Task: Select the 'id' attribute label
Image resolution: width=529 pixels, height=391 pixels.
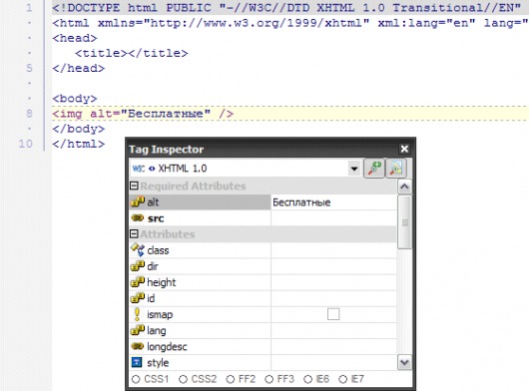Action: click(151, 298)
